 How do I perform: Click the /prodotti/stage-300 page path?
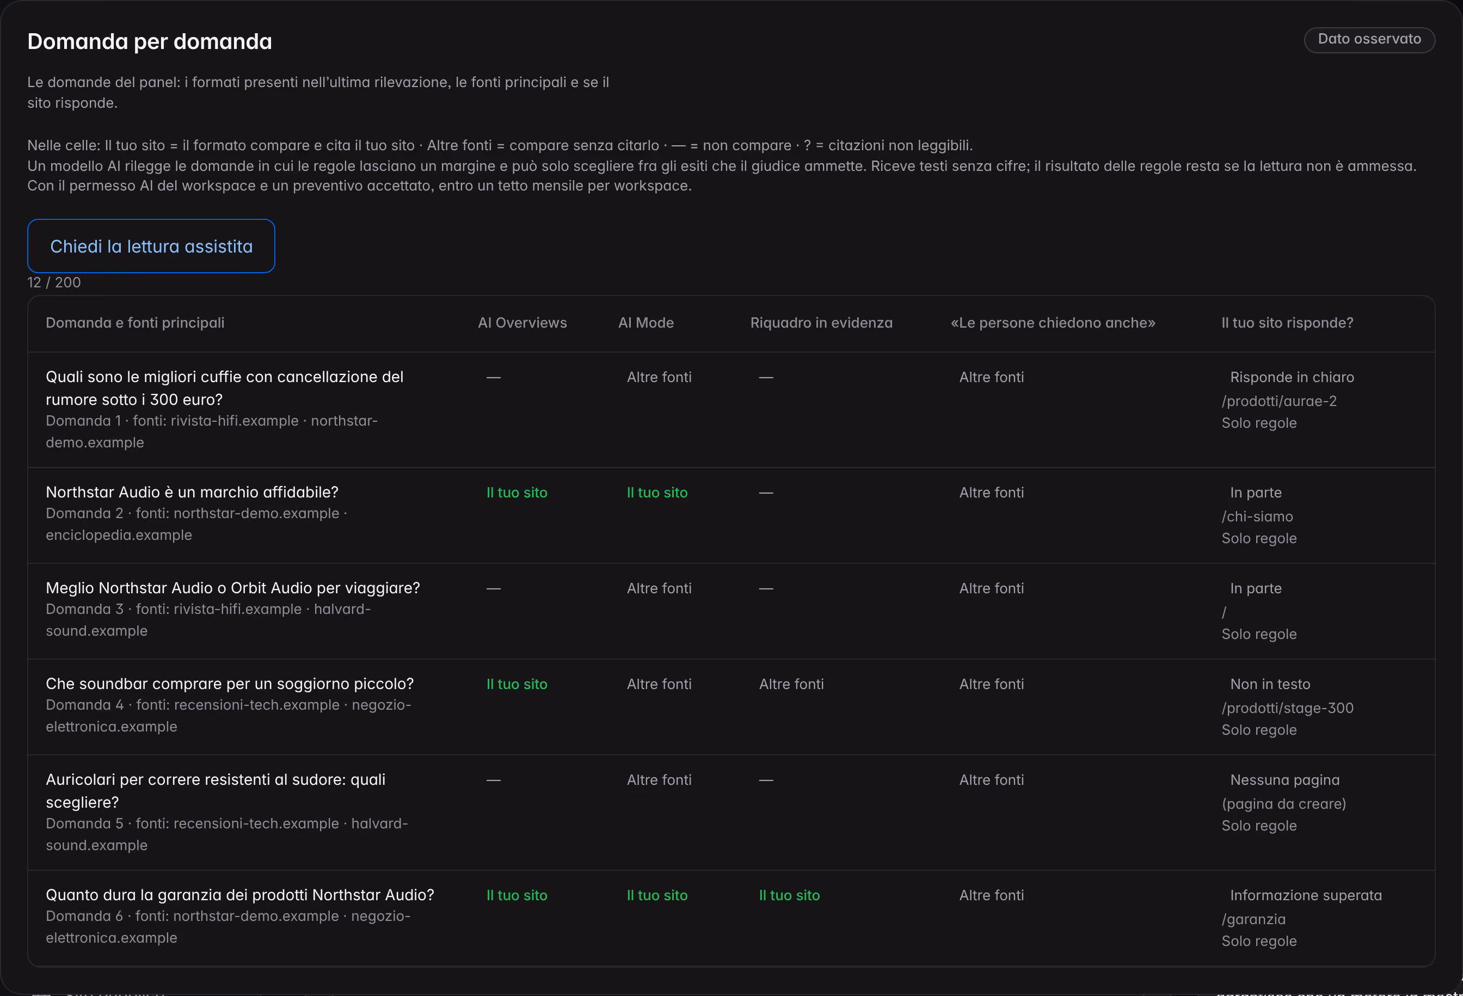1287,708
